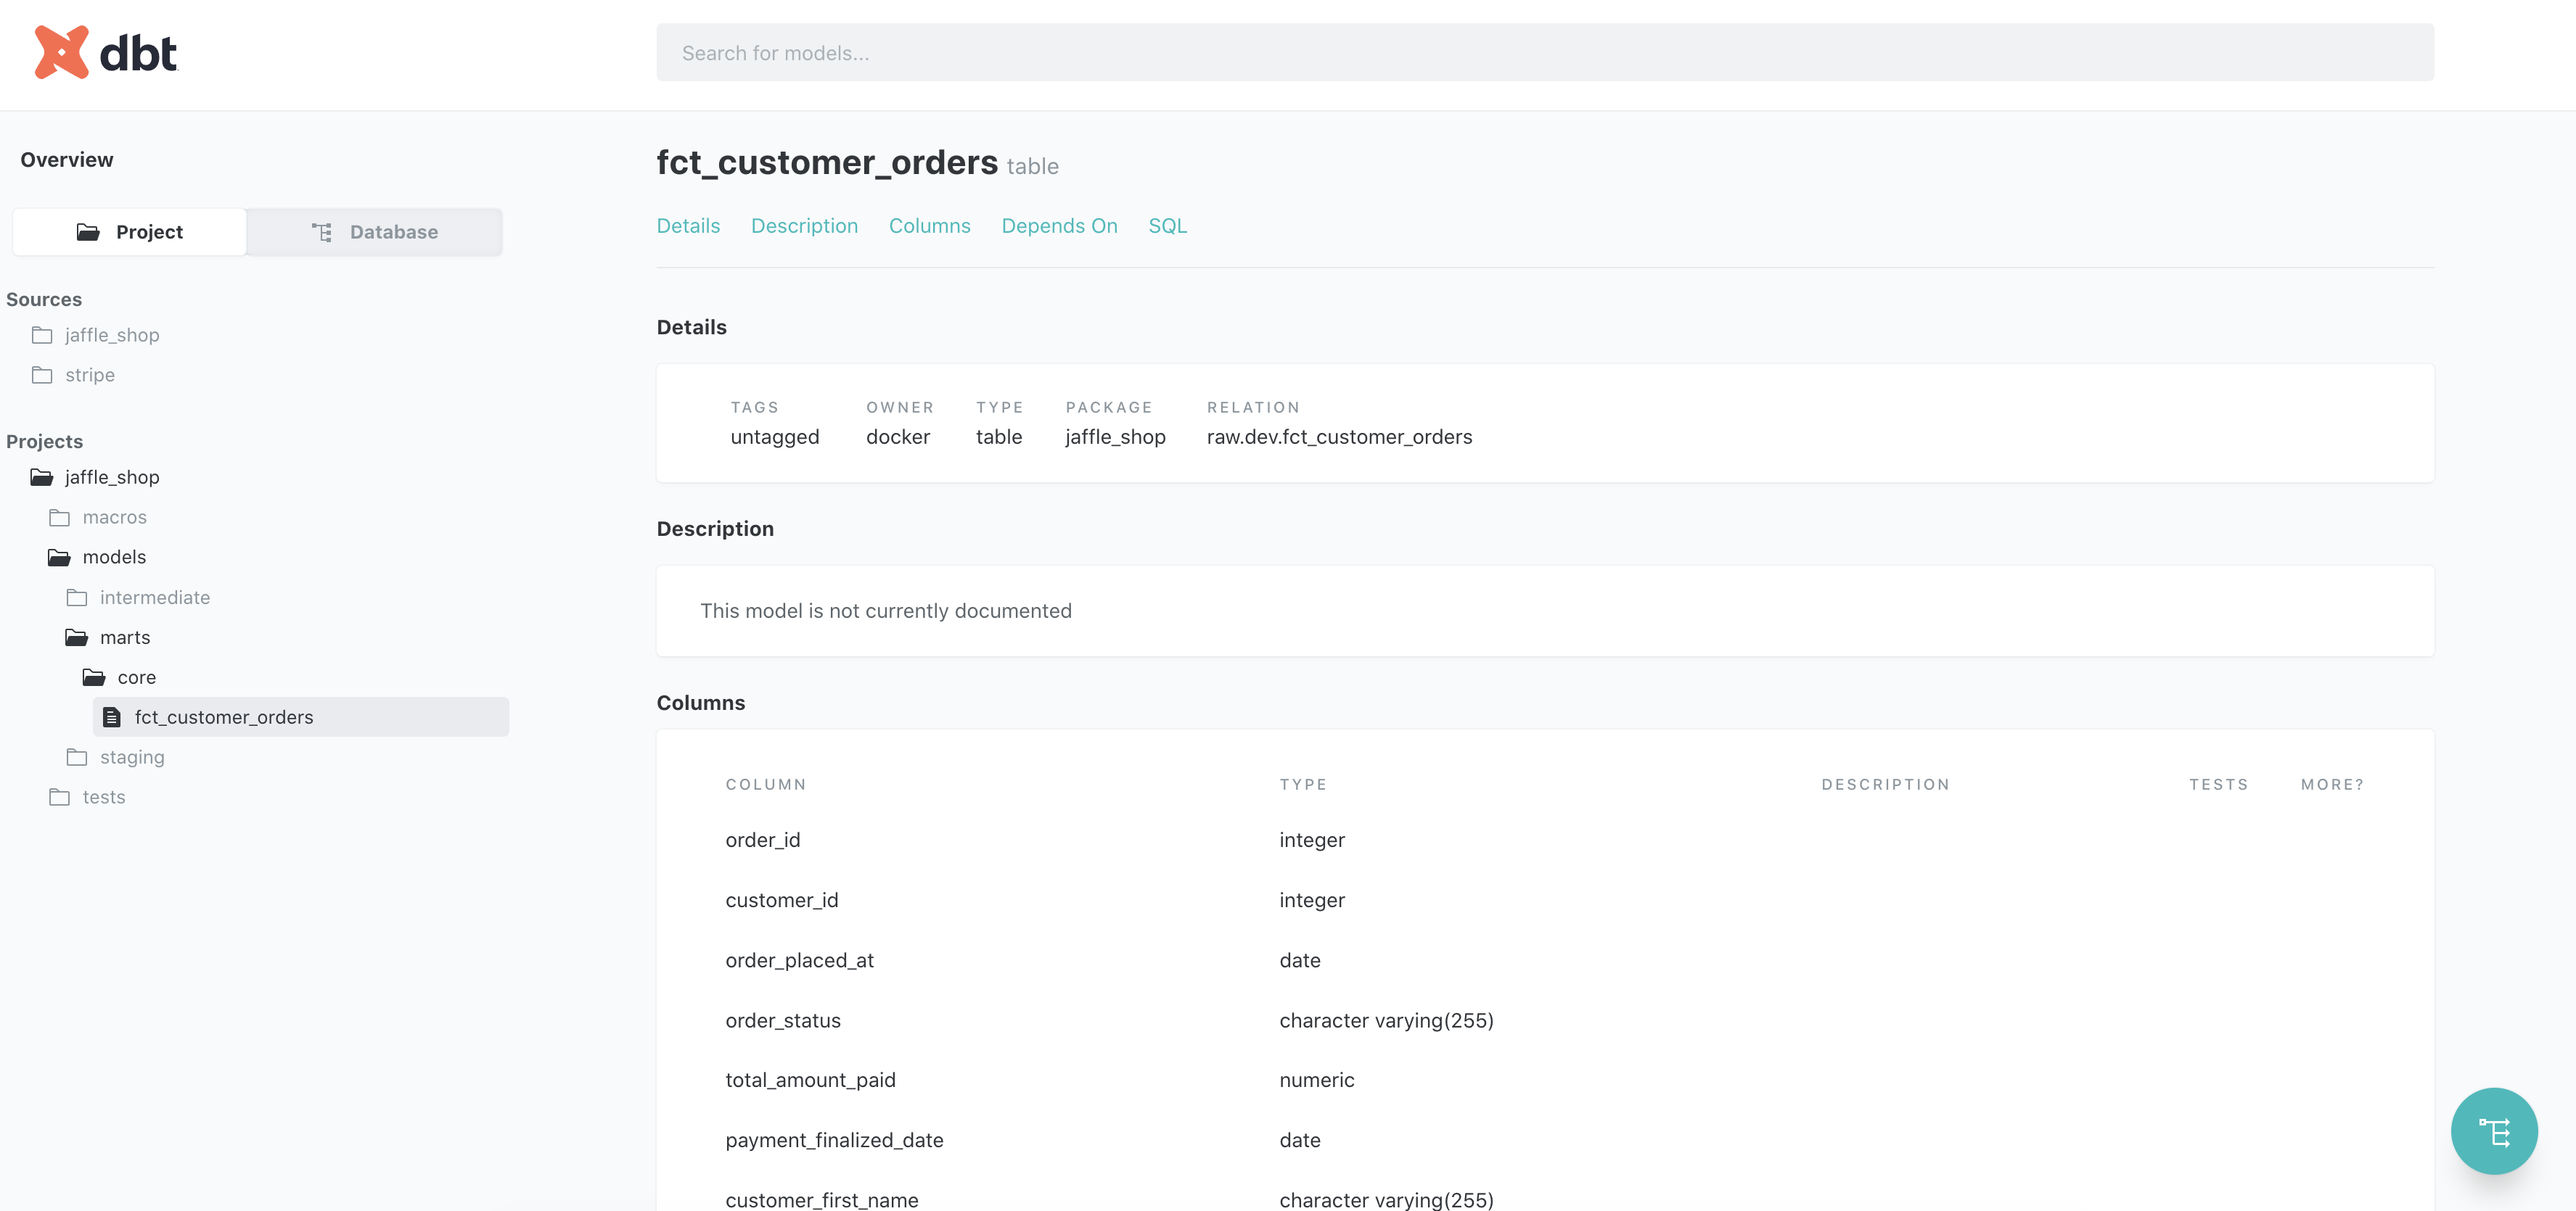This screenshot has width=2576, height=1211.
Task: Click the jaffle_shop source folder icon
Action: tap(43, 335)
